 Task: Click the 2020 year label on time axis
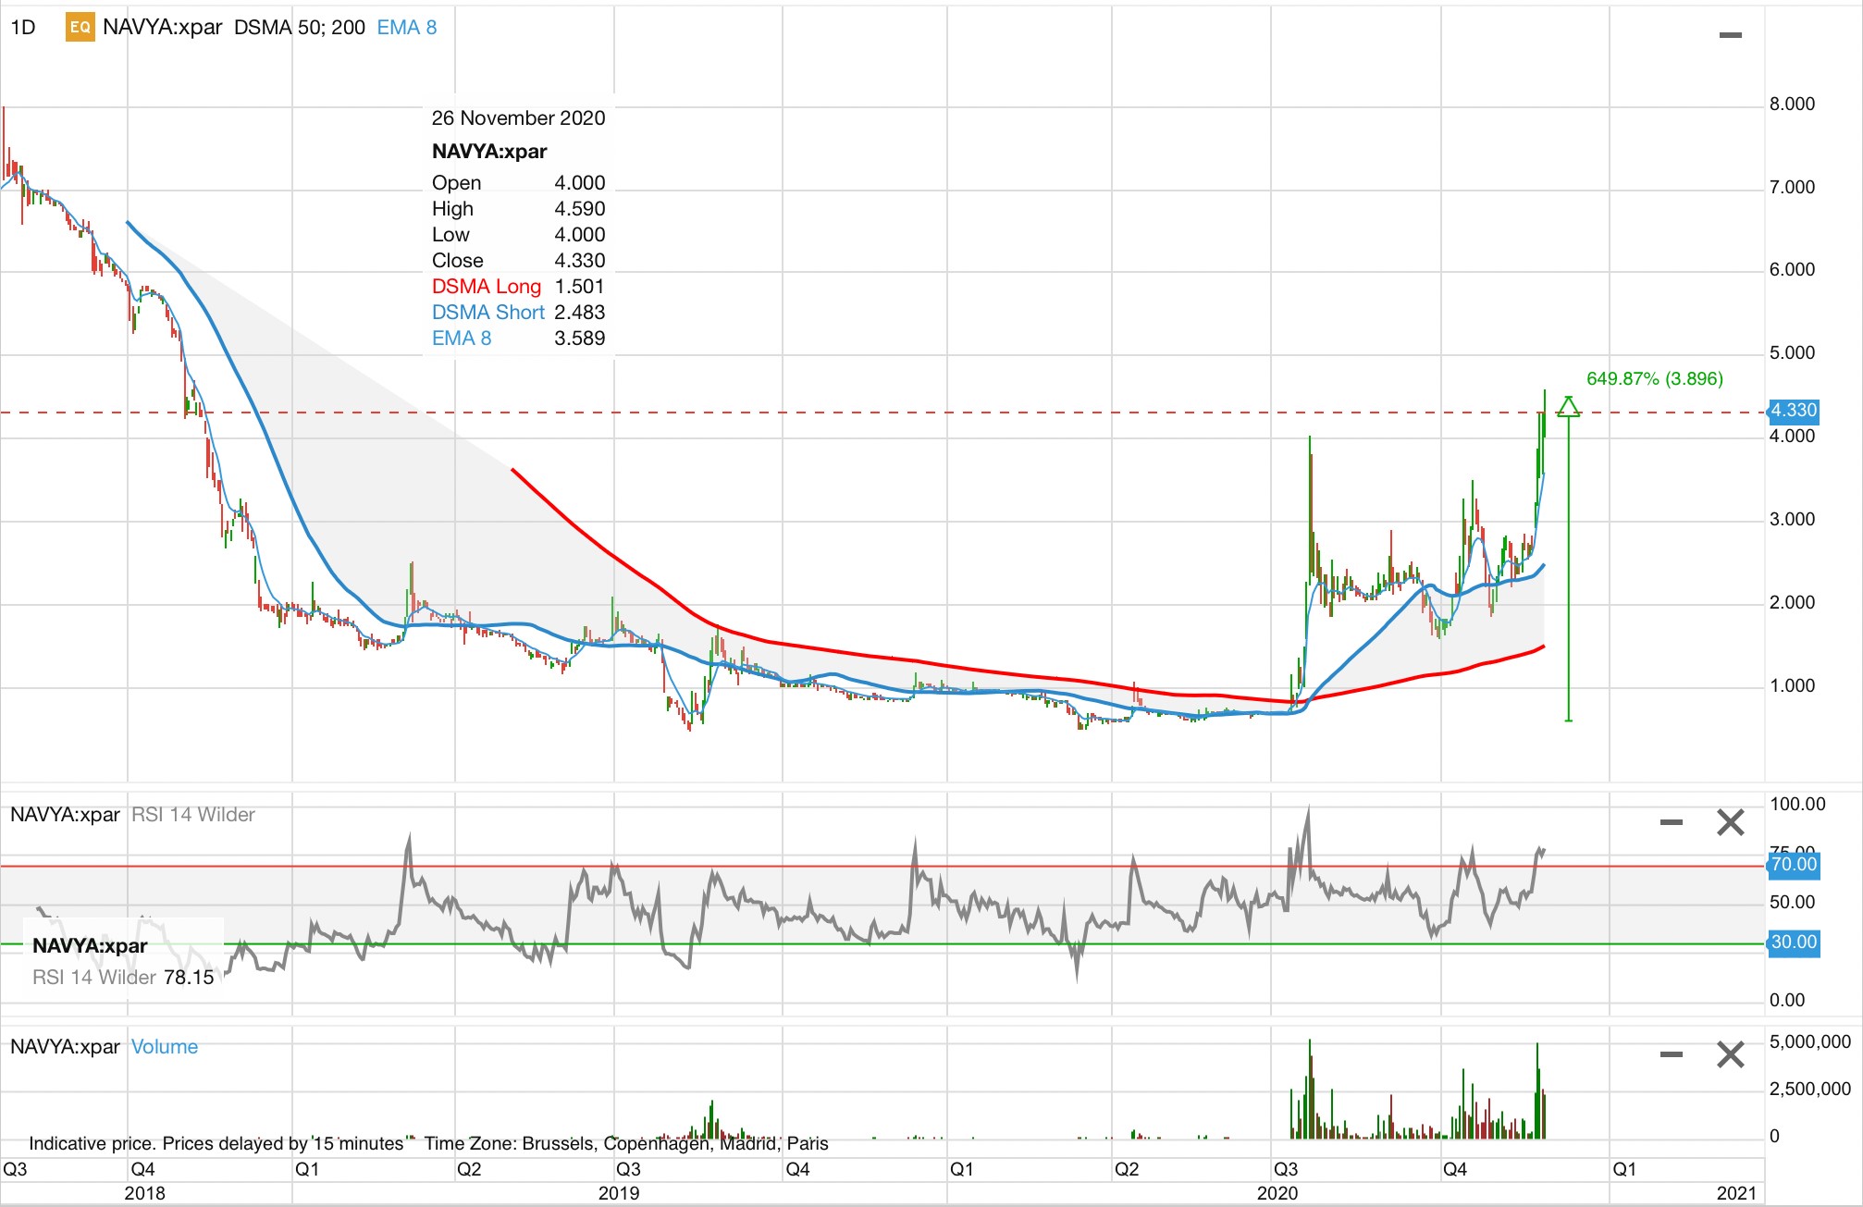pyautogui.click(x=1277, y=1192)
